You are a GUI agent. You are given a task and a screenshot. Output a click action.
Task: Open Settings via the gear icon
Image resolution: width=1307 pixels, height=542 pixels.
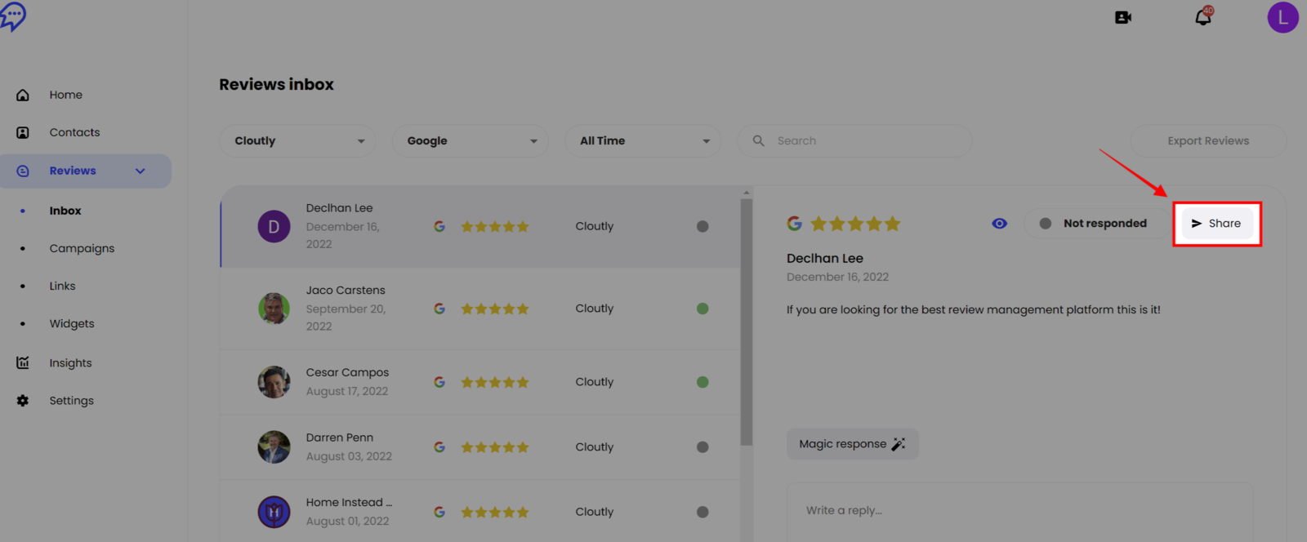point(23,401)
